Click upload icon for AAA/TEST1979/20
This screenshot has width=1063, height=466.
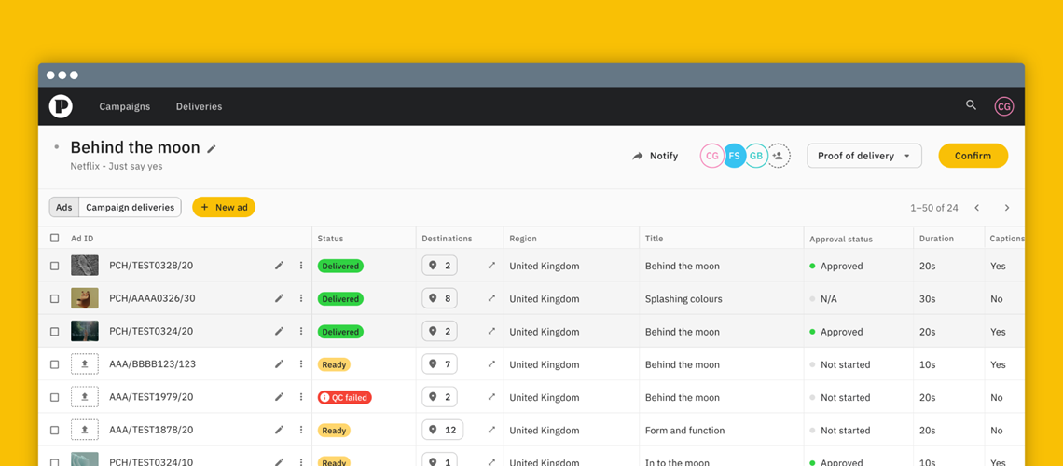(85, 397)
